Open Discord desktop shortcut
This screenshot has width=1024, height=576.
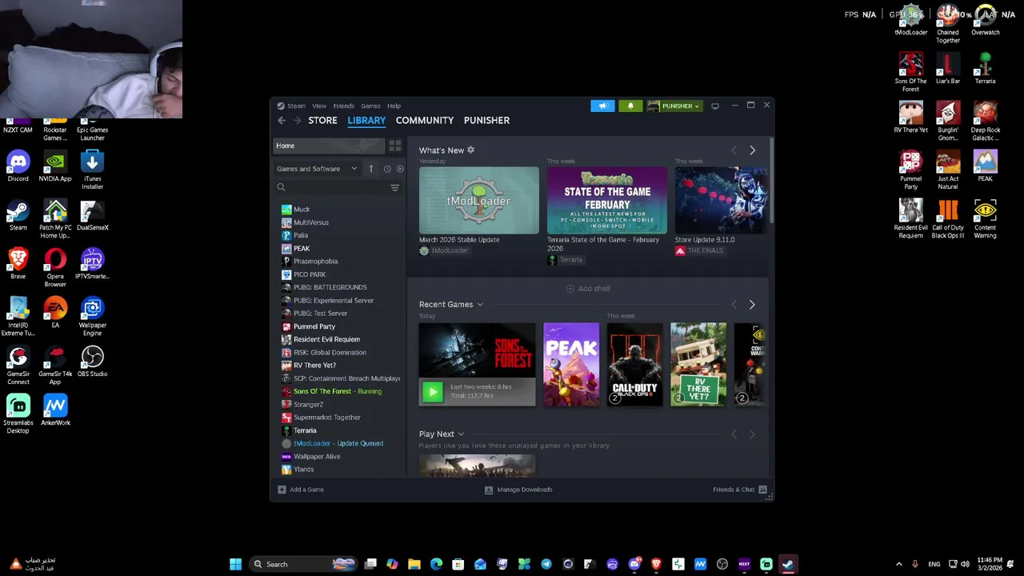coord(18,167)
